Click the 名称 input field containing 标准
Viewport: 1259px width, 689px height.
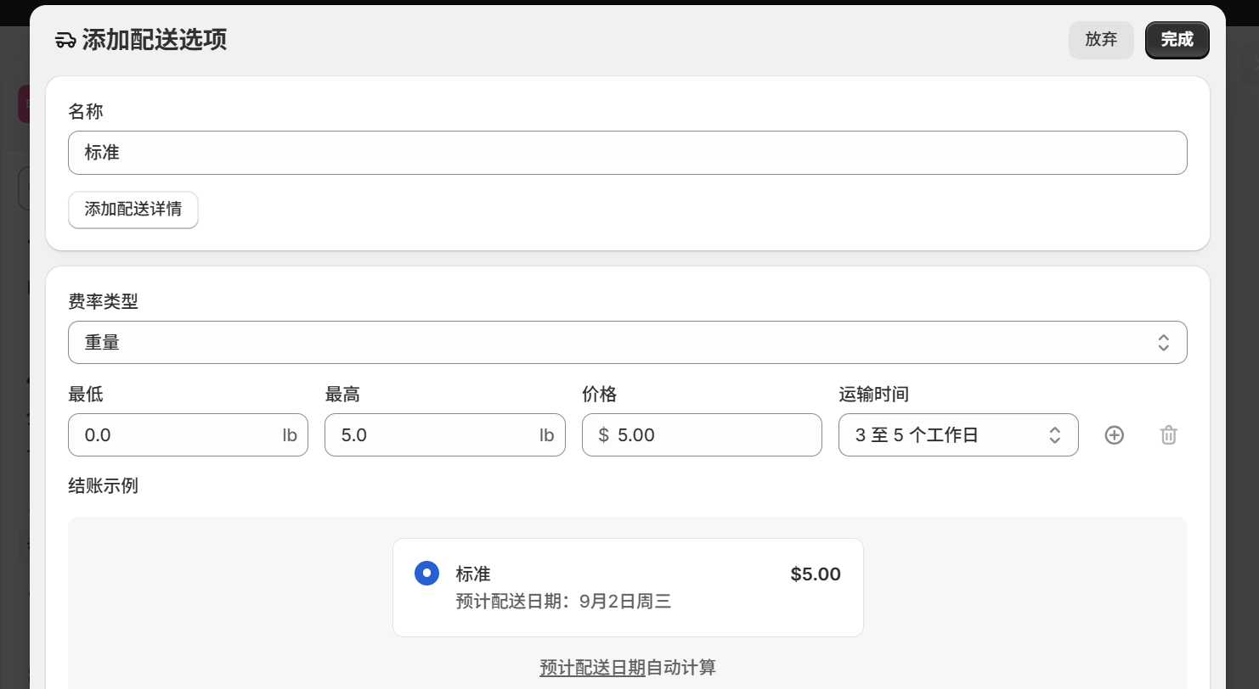(627, 153)
